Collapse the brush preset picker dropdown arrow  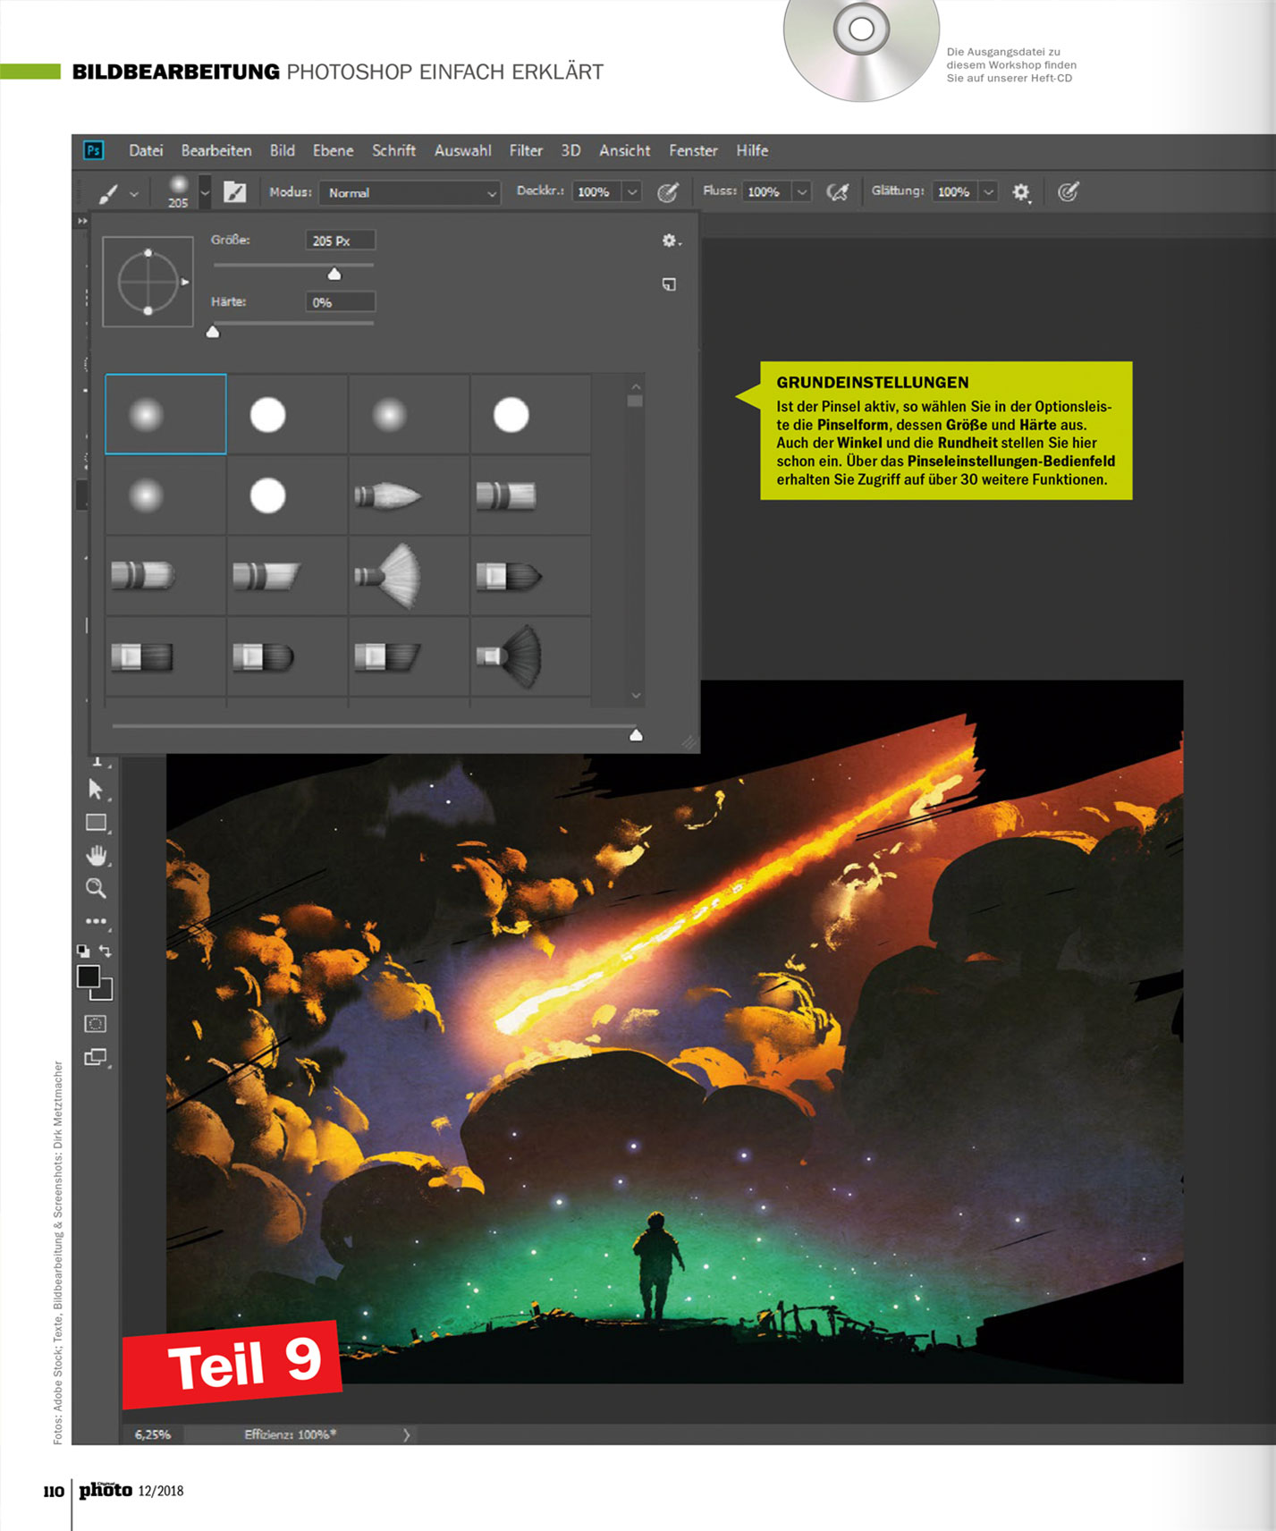(205, 192)
